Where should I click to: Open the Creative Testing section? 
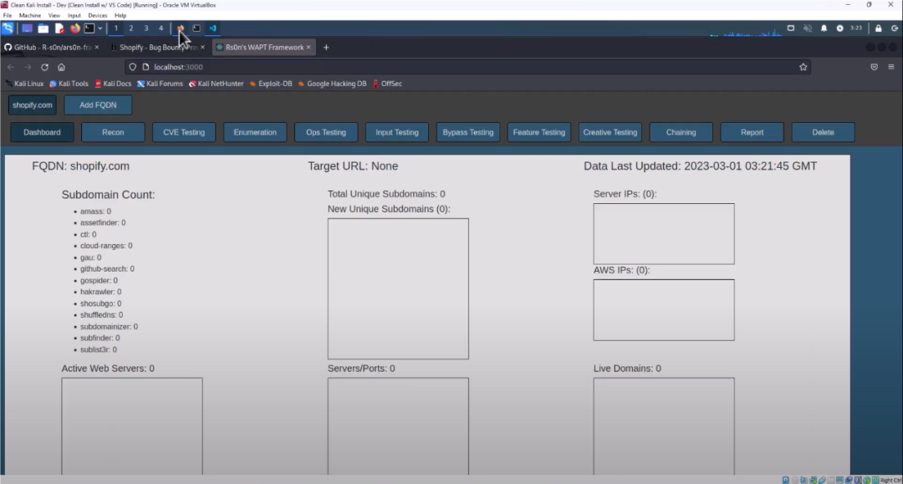click(610, 132)
